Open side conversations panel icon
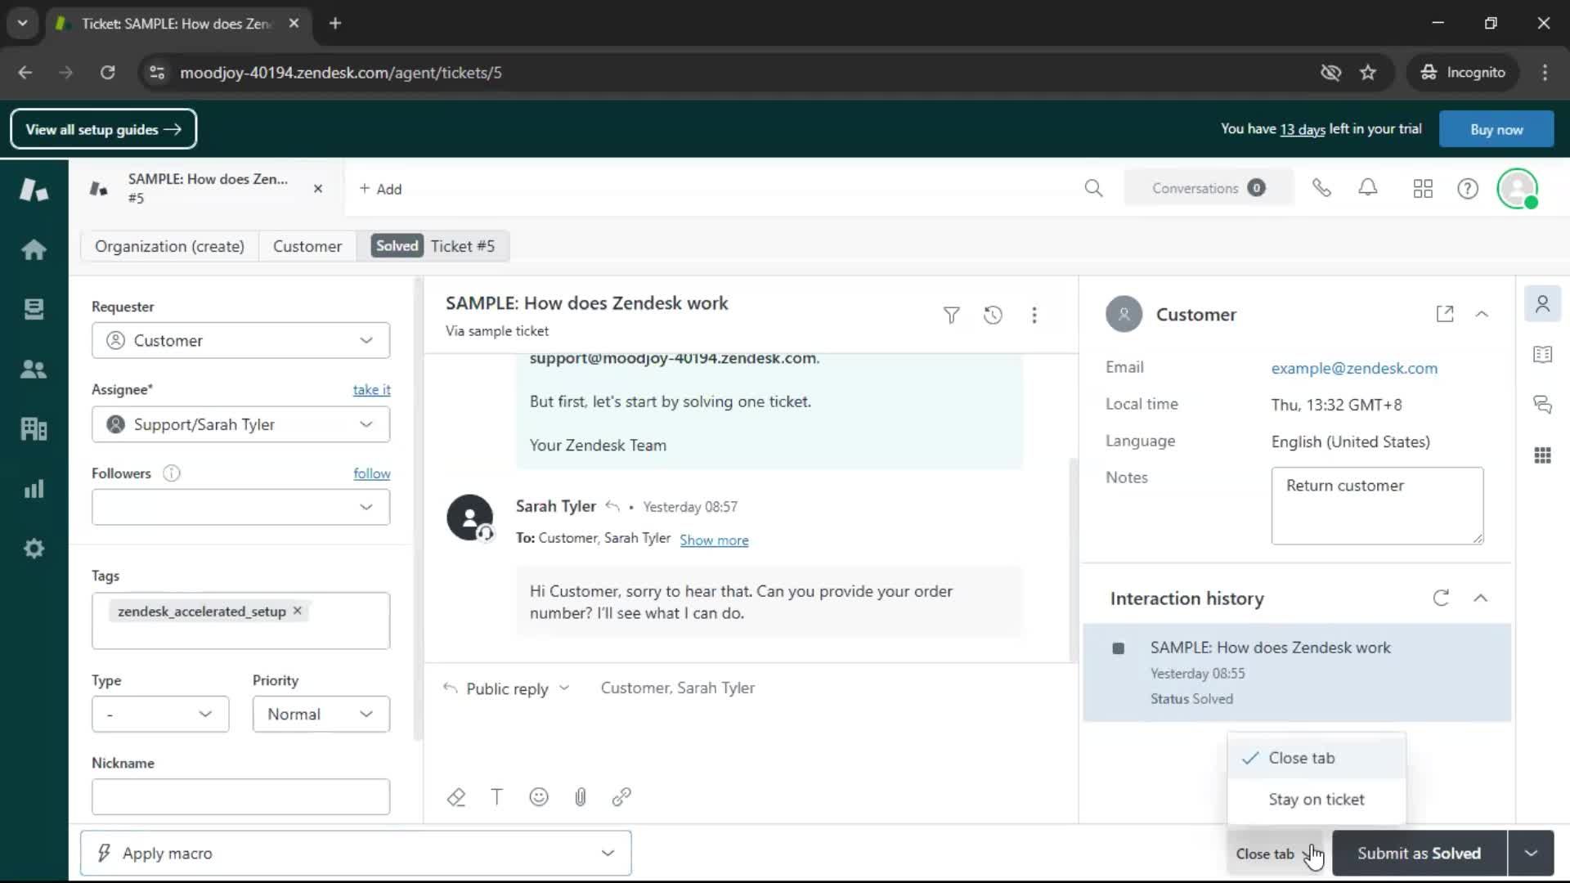Image resolution: width=1570 pixels, height=883 pixels. (x=1542, y=404)
